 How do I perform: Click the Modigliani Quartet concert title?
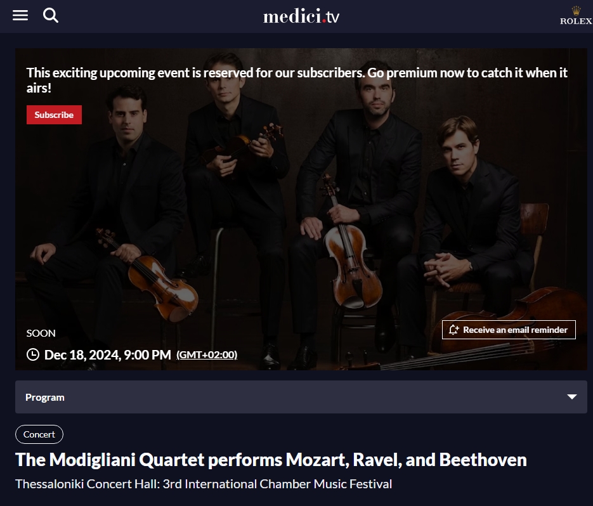tap(271, 460)
